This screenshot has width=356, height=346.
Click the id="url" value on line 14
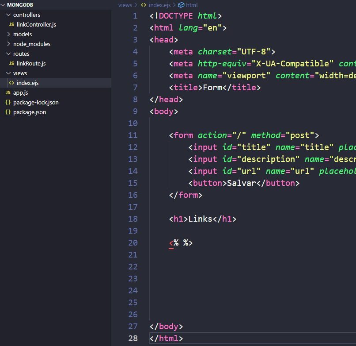(249, 171)
